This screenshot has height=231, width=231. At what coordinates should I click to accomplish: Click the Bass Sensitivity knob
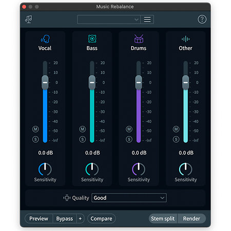(x=92, y=169)
